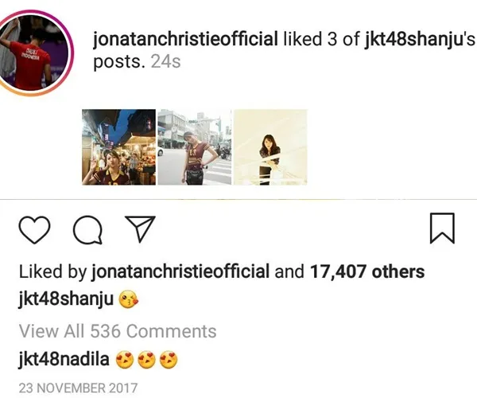
Task: Select the third liked photo thumbnail with bright background
Action: click(x=270, y=146)
